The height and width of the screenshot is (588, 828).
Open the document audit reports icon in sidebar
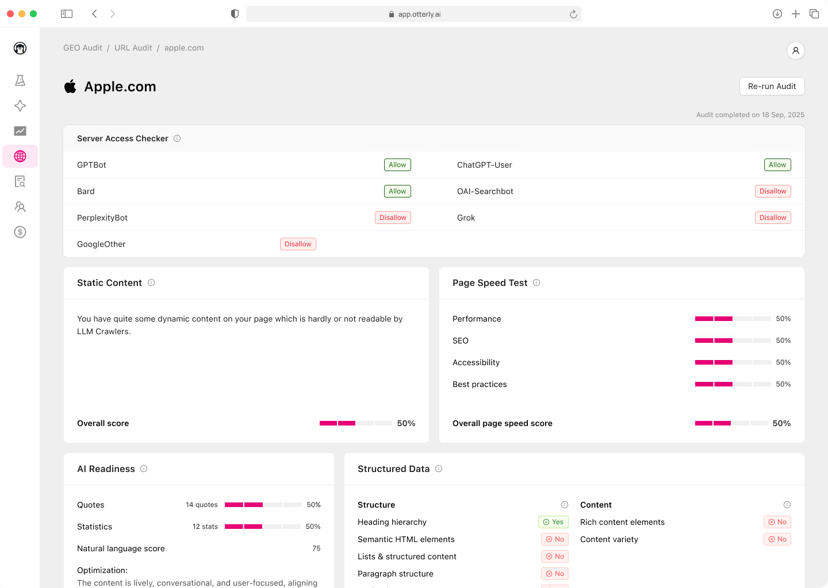pyautogui.click(x=20, y=181)
